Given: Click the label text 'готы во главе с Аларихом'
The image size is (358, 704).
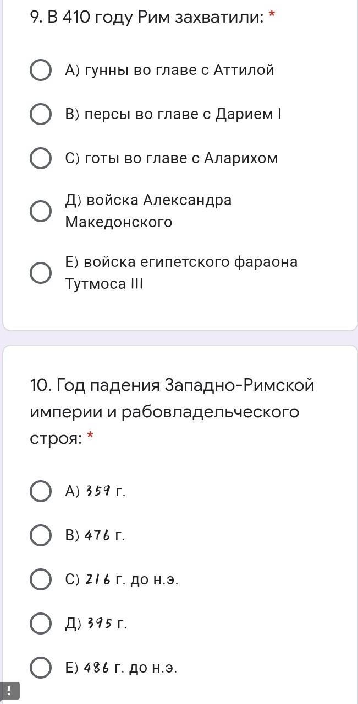Looking at the screenshot, I should tap(181, 158).
